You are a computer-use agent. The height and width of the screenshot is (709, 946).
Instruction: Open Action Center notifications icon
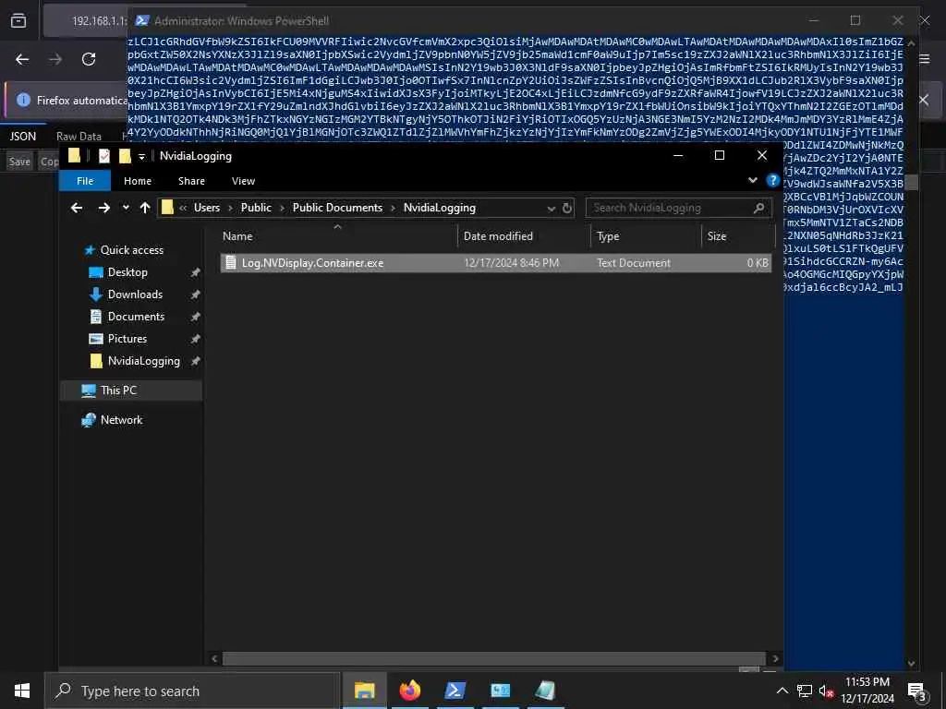(x=916, y=691)
